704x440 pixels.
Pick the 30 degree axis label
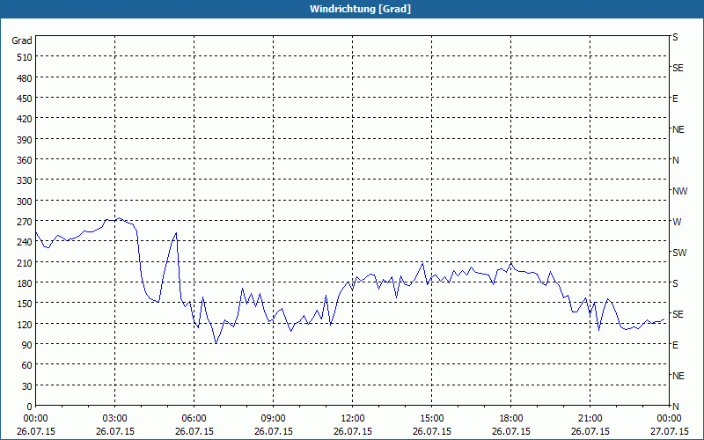click(x=27, y=386)
